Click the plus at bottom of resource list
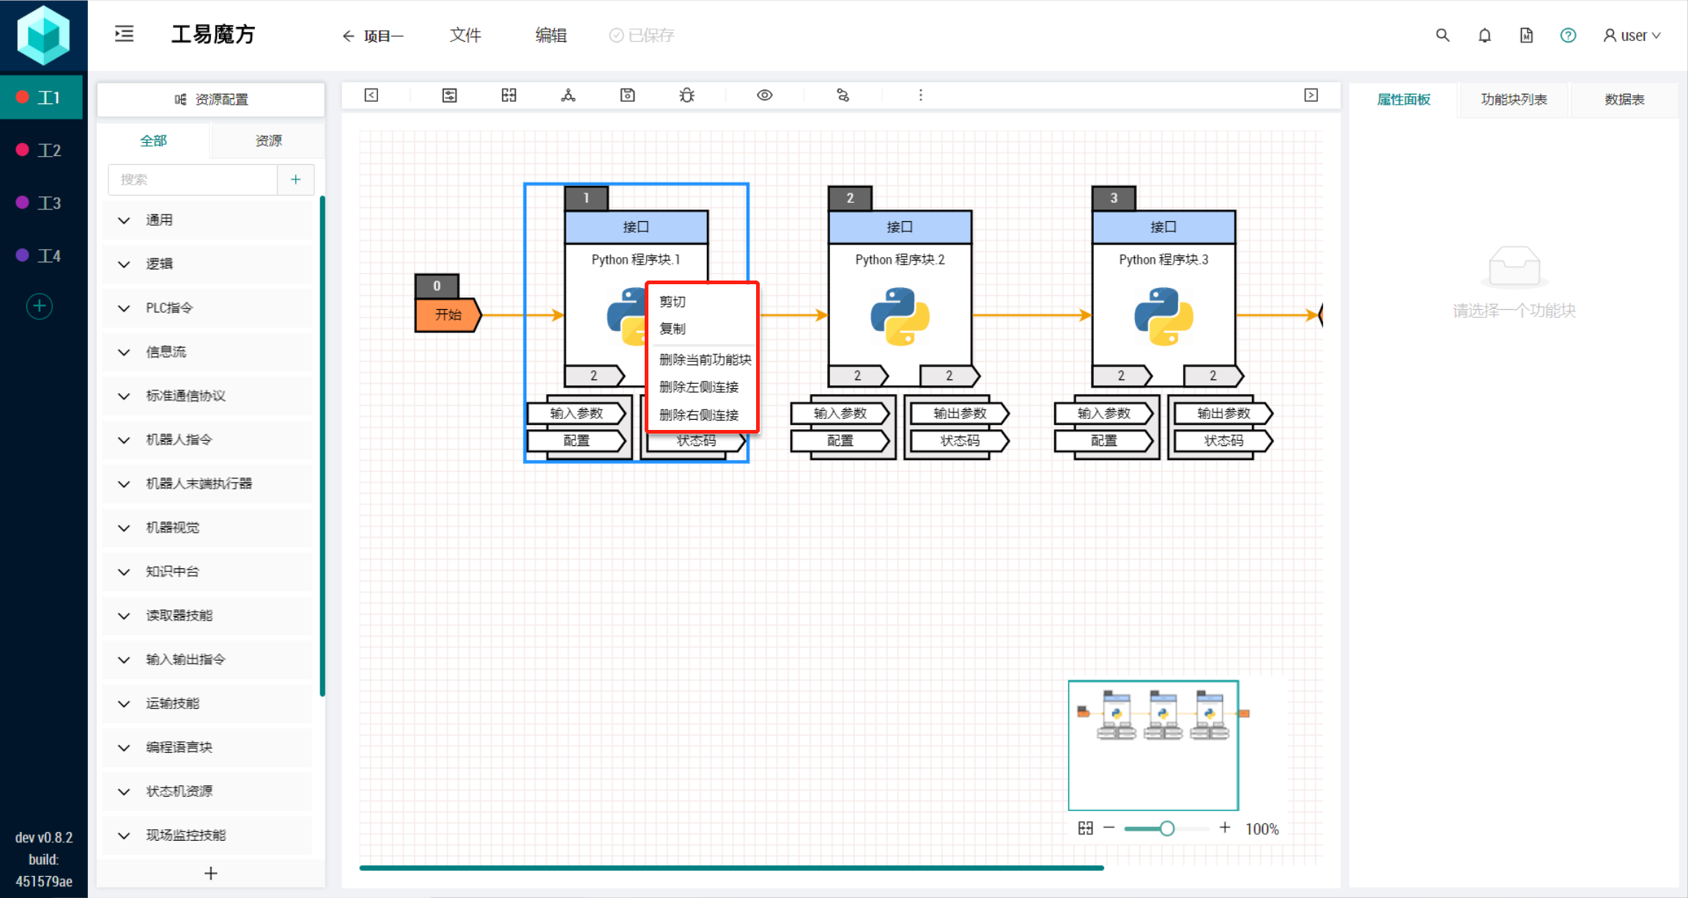 (211, 873)
